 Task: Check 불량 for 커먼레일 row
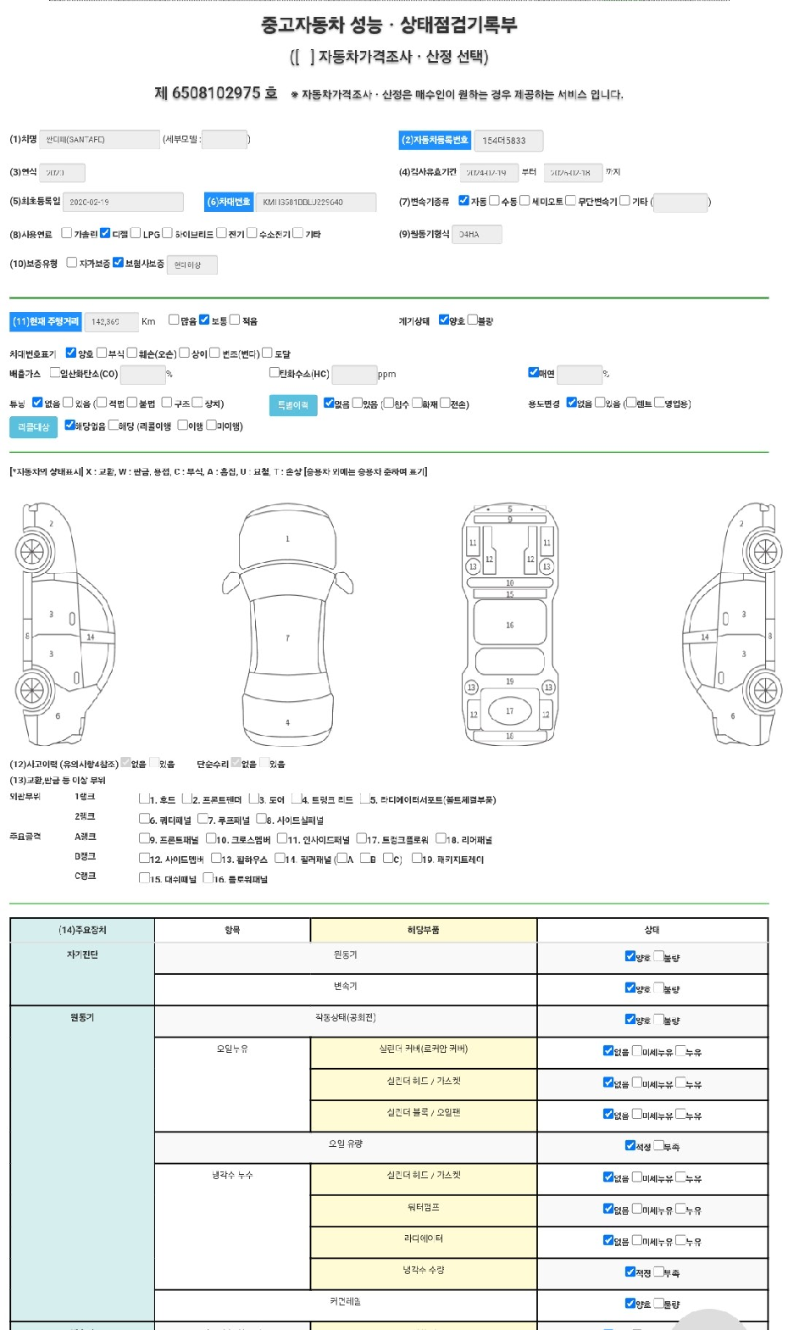click(658, 1303)
